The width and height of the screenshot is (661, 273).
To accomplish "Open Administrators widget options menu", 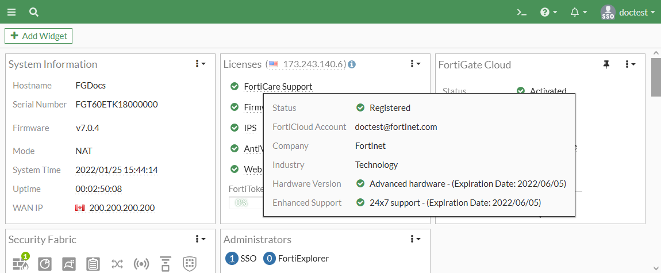I will pos(415,239).
